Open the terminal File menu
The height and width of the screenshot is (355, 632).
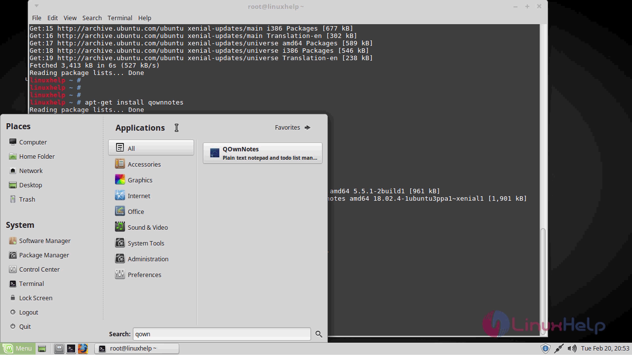(37, 18)
